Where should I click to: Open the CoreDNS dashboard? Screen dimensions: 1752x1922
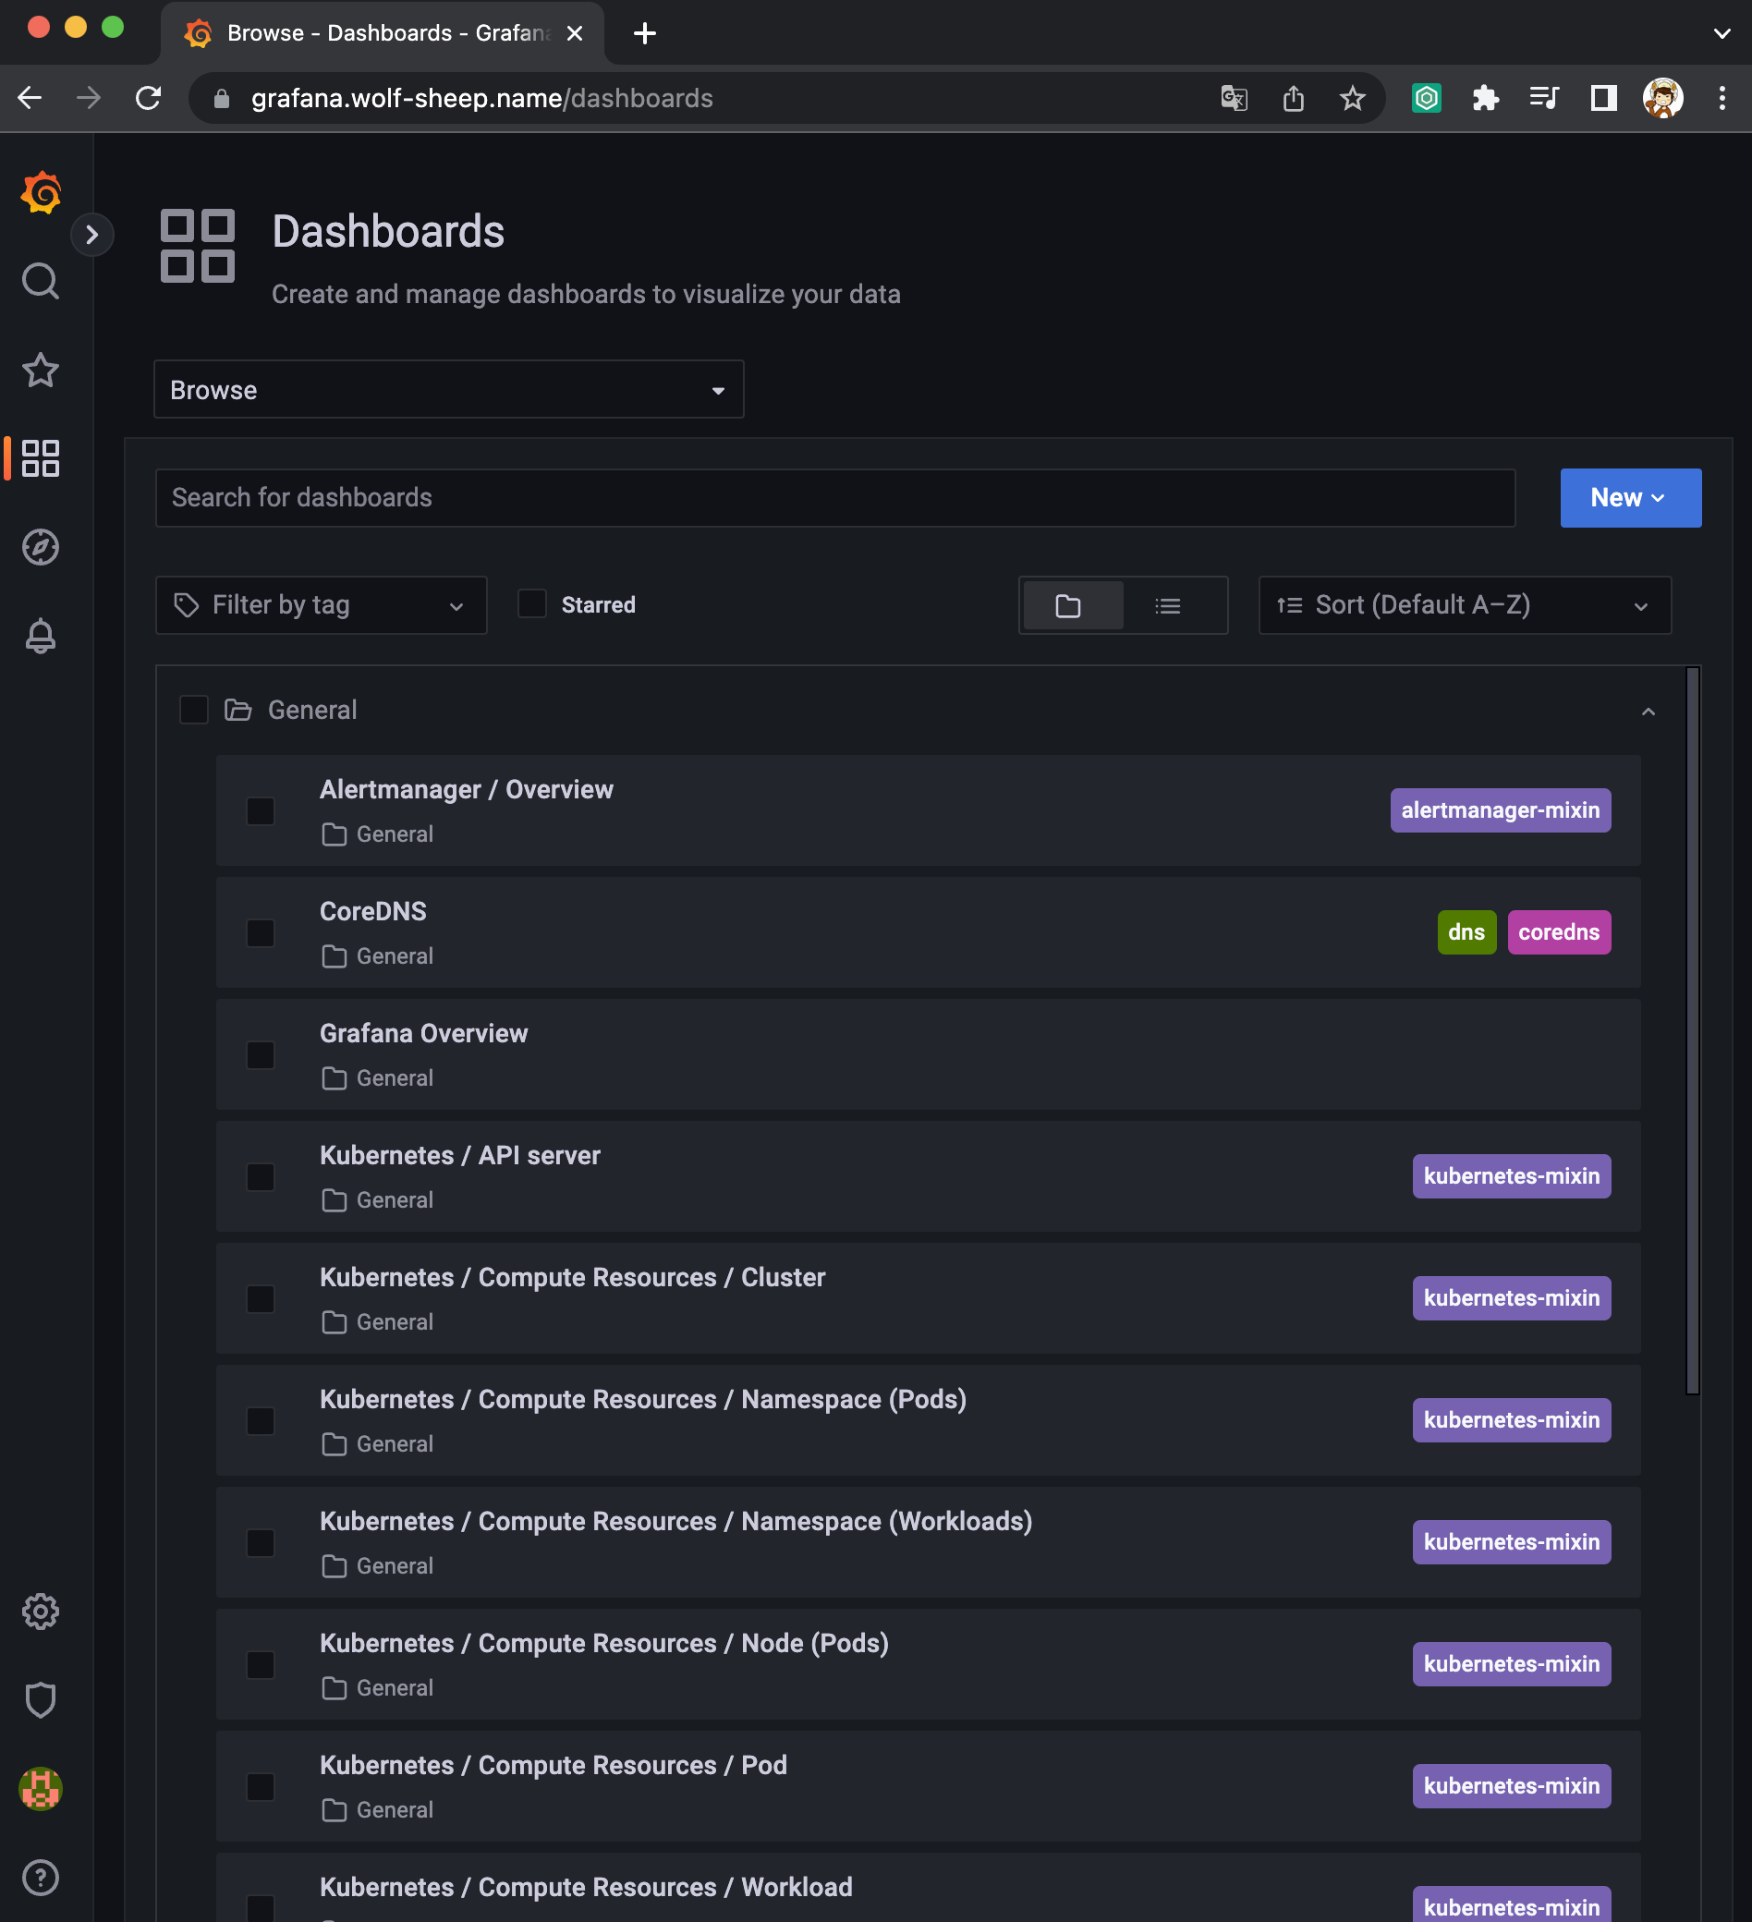(372, 912)
